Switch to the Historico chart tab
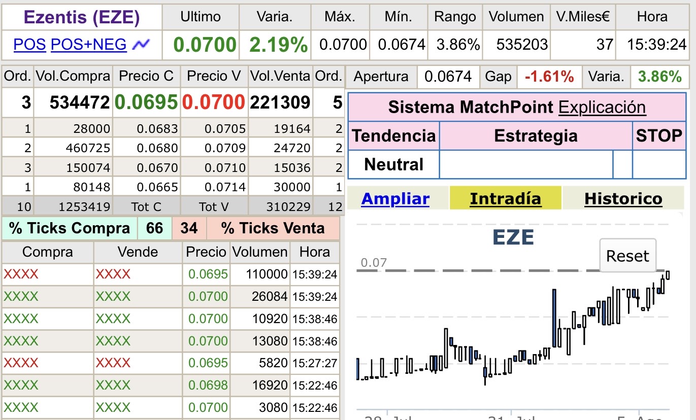Viewport: 696px width, 420px height. point(623,199)
